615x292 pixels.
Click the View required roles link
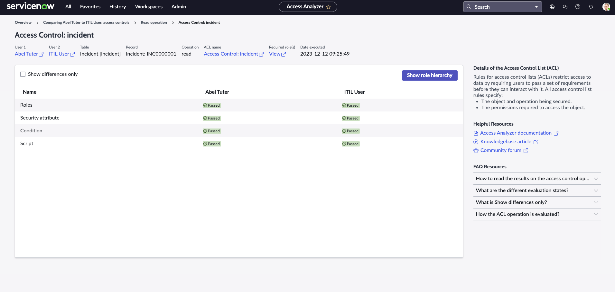point(275,54)
